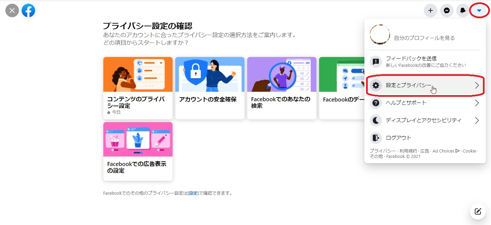The image size is (491, 225).
Task: Click the question mark icon for ヘルプとサポート
Action: click(376, 103)
